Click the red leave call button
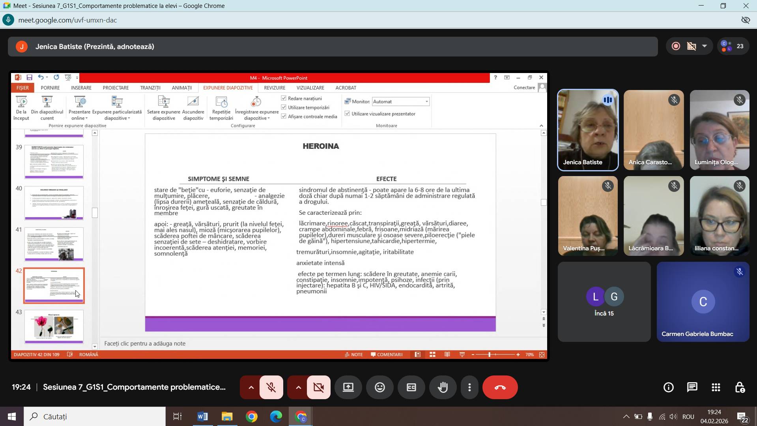Screen dimensions: 757x426 [x=500, y=387]
